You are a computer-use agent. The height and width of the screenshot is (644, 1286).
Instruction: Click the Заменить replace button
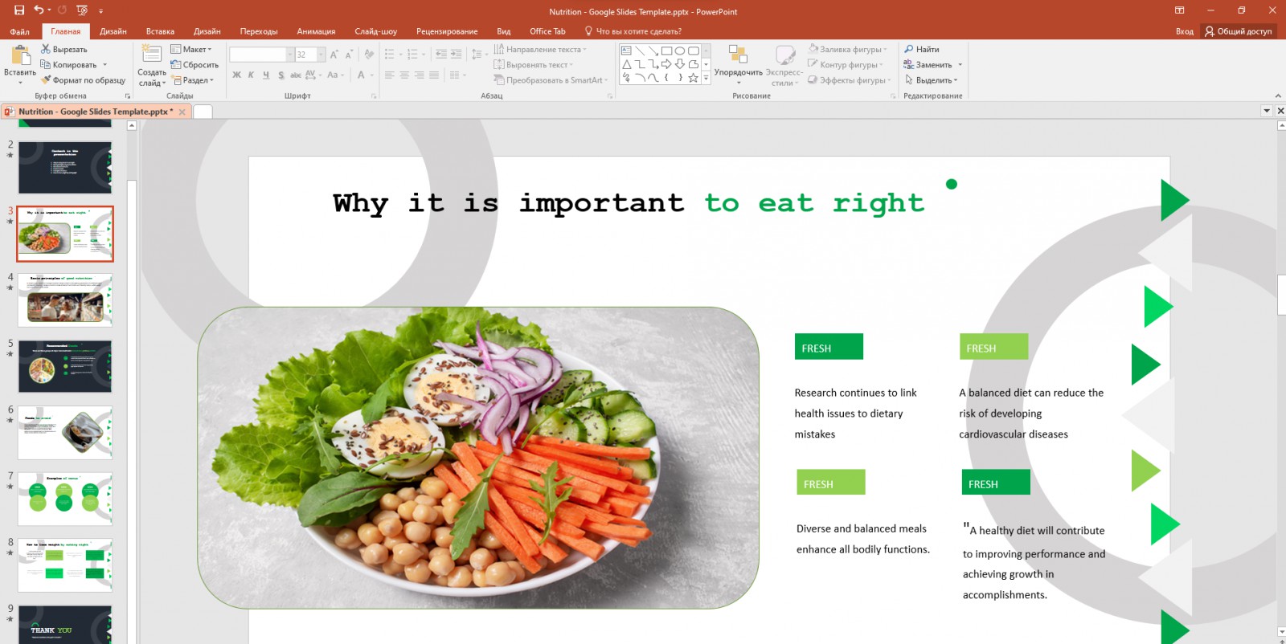click(x=932, y=65)
